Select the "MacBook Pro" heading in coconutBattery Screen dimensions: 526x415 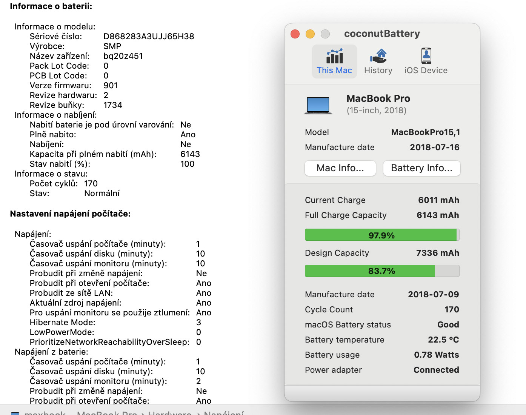[x=378, y=98]
